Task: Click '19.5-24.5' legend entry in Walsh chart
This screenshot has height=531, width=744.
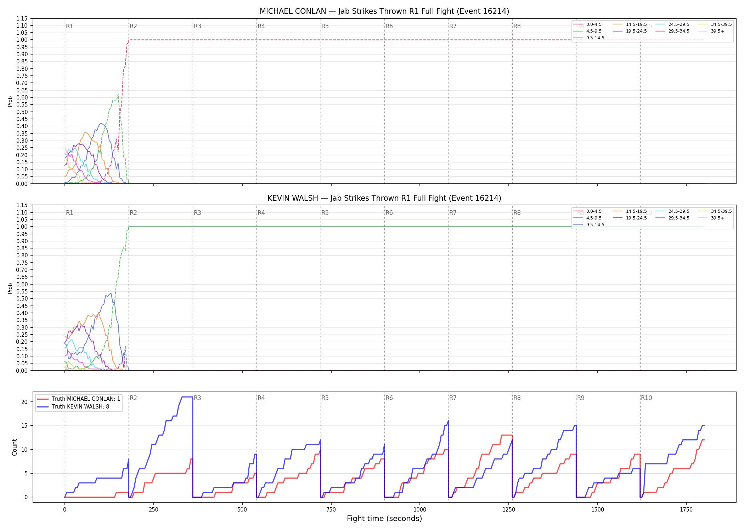Action: [x=630, y=218]
